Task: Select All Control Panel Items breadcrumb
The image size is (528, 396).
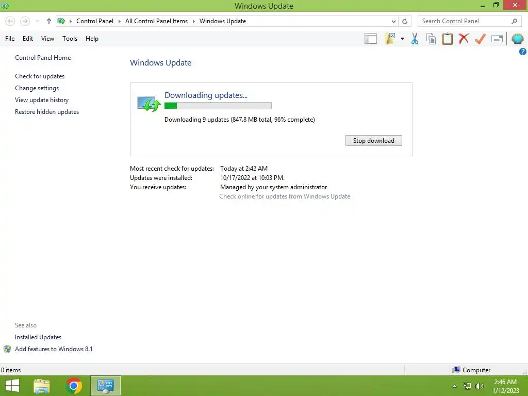Action: [156, 21]
